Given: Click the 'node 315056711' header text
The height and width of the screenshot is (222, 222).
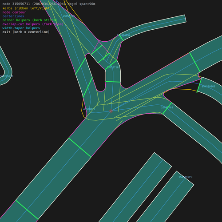Looking at the screenshot, I should click(x=16, y=4).
